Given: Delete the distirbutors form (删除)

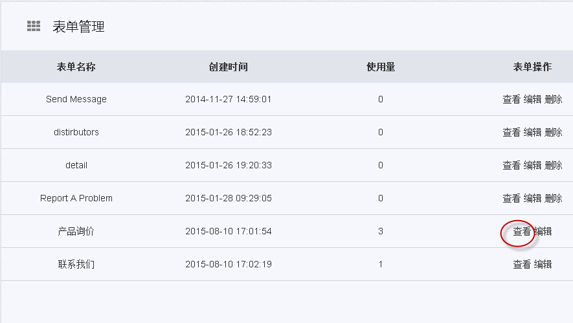Looking at the screenshot, I should tap(554, 133).
